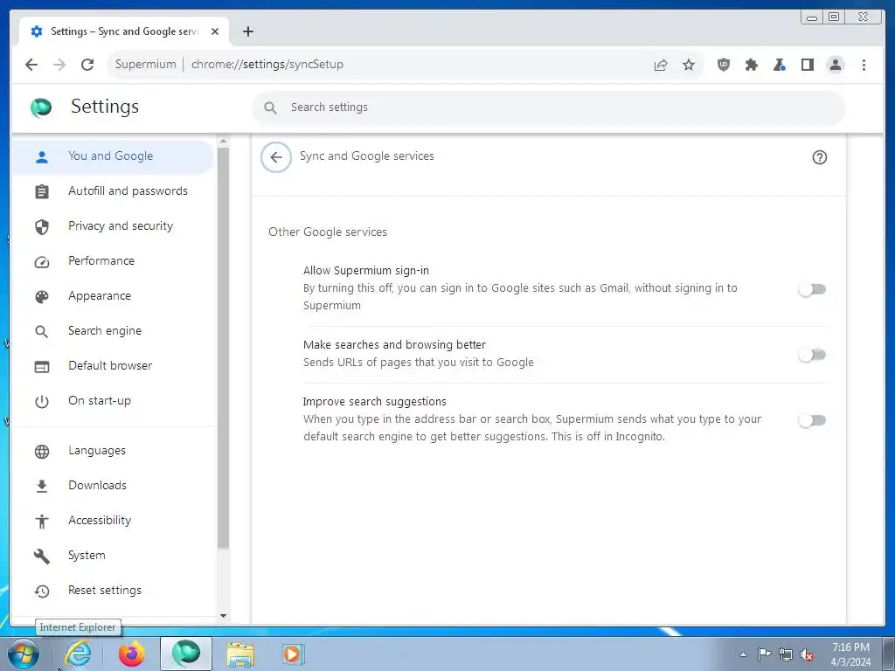Open Languages settings
The image size is (895, 671).
click(x=113, y=451)
